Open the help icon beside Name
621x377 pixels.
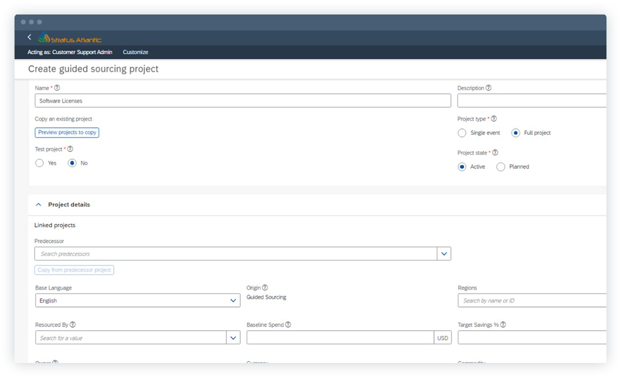(57, 87)
